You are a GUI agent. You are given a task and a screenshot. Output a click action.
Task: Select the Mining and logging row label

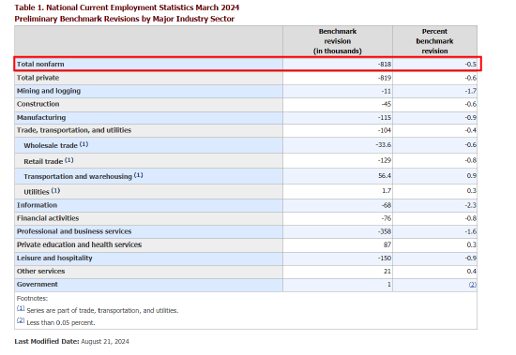[49, 91]
